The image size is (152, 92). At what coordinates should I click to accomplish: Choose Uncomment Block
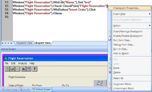tap(129, 88)
